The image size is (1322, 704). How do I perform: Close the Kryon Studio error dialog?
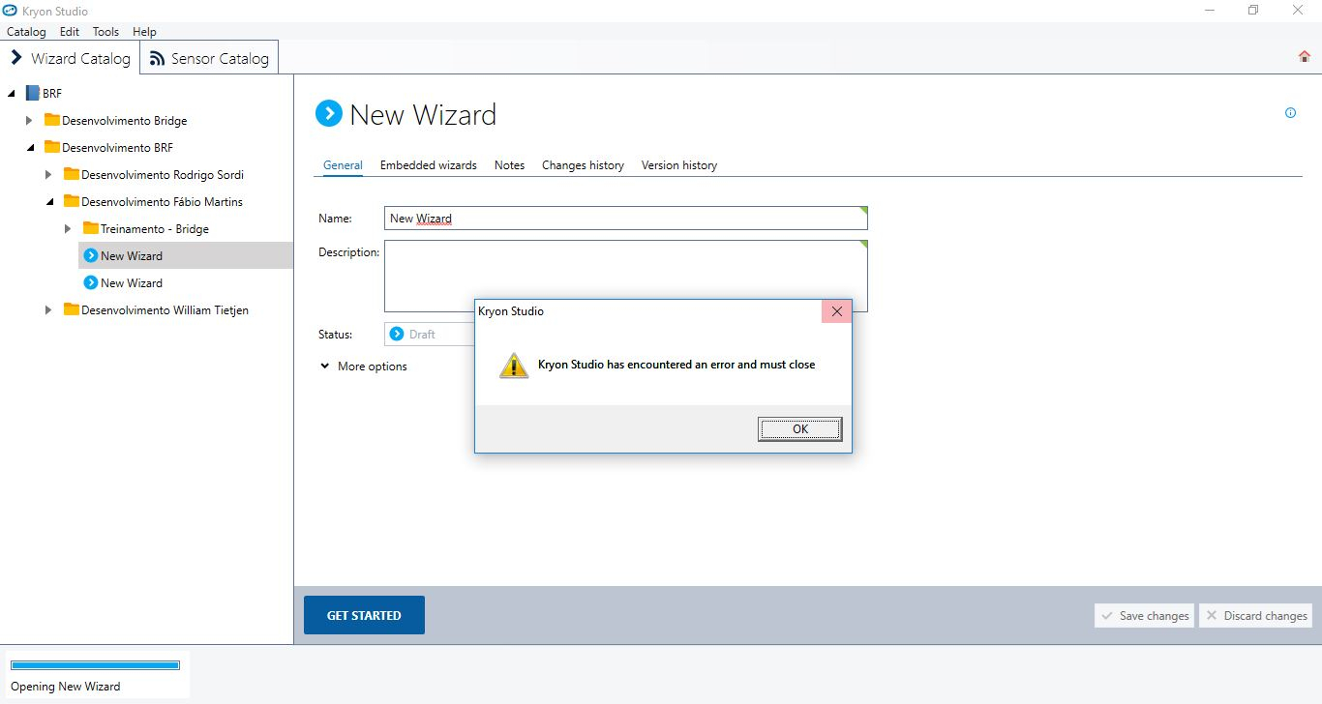point(836,311)
